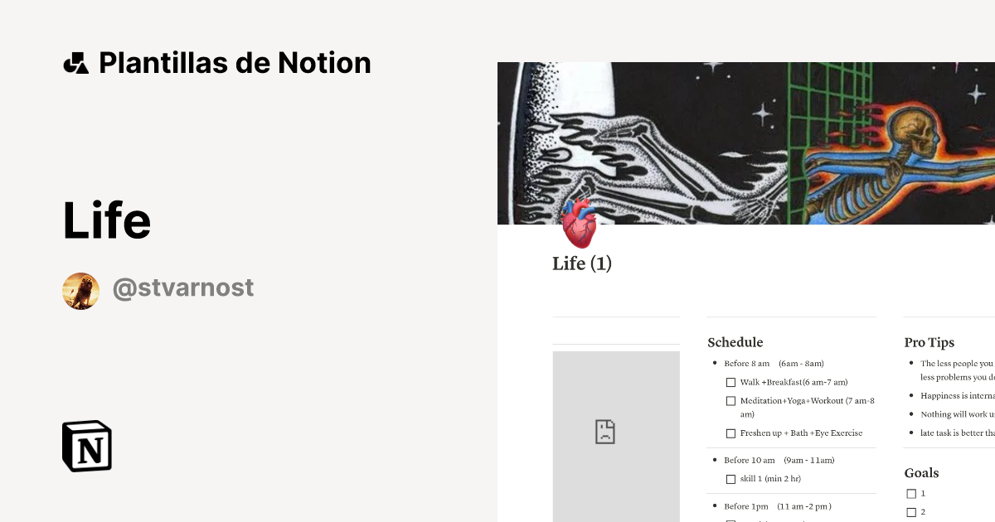Tick the "Freshen up + Bath +Eye Exercise" checkbox

[x=730, y=433]
